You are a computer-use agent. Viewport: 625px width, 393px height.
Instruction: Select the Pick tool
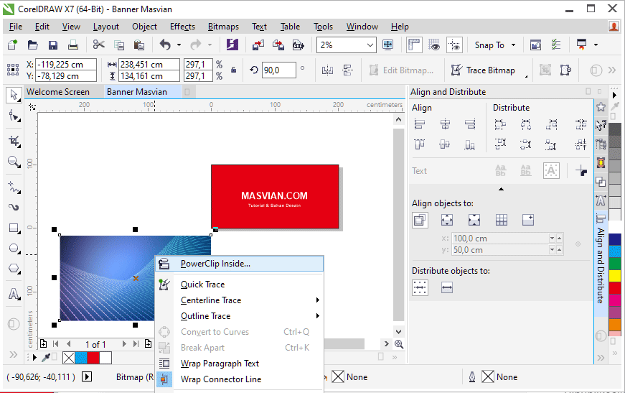(x=14, y=96)
